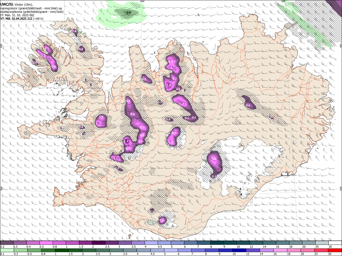Click the 20W longitude label

click(142, 1)
